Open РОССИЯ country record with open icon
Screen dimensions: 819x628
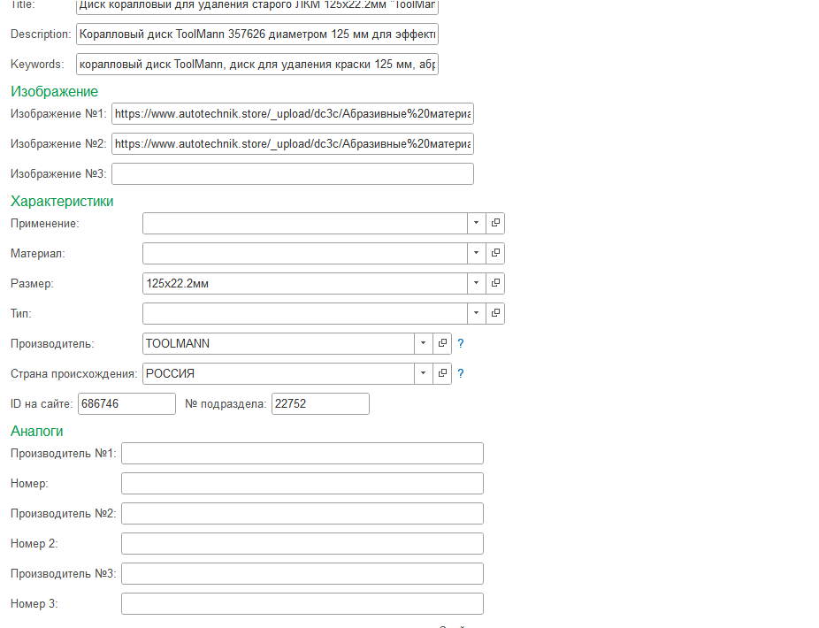pyautogui.click(x=442, y=374)
